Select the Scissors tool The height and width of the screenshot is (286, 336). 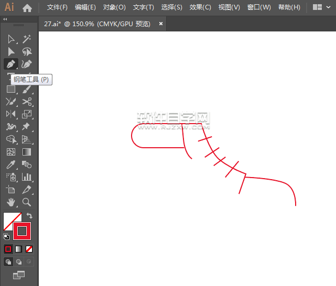27,102
